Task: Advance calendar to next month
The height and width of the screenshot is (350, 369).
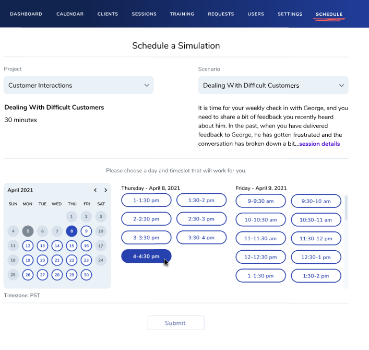Action: pyautogui.click(x=105, y=191)
